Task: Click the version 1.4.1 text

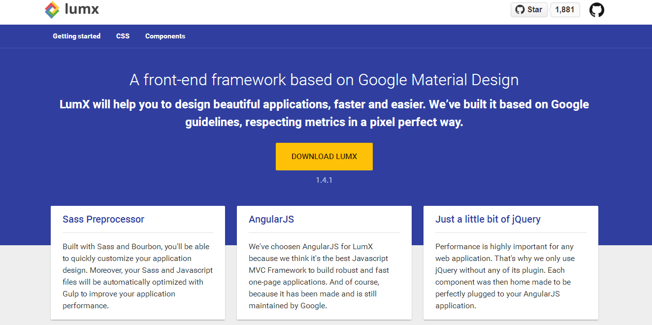Action: point(324,180)
